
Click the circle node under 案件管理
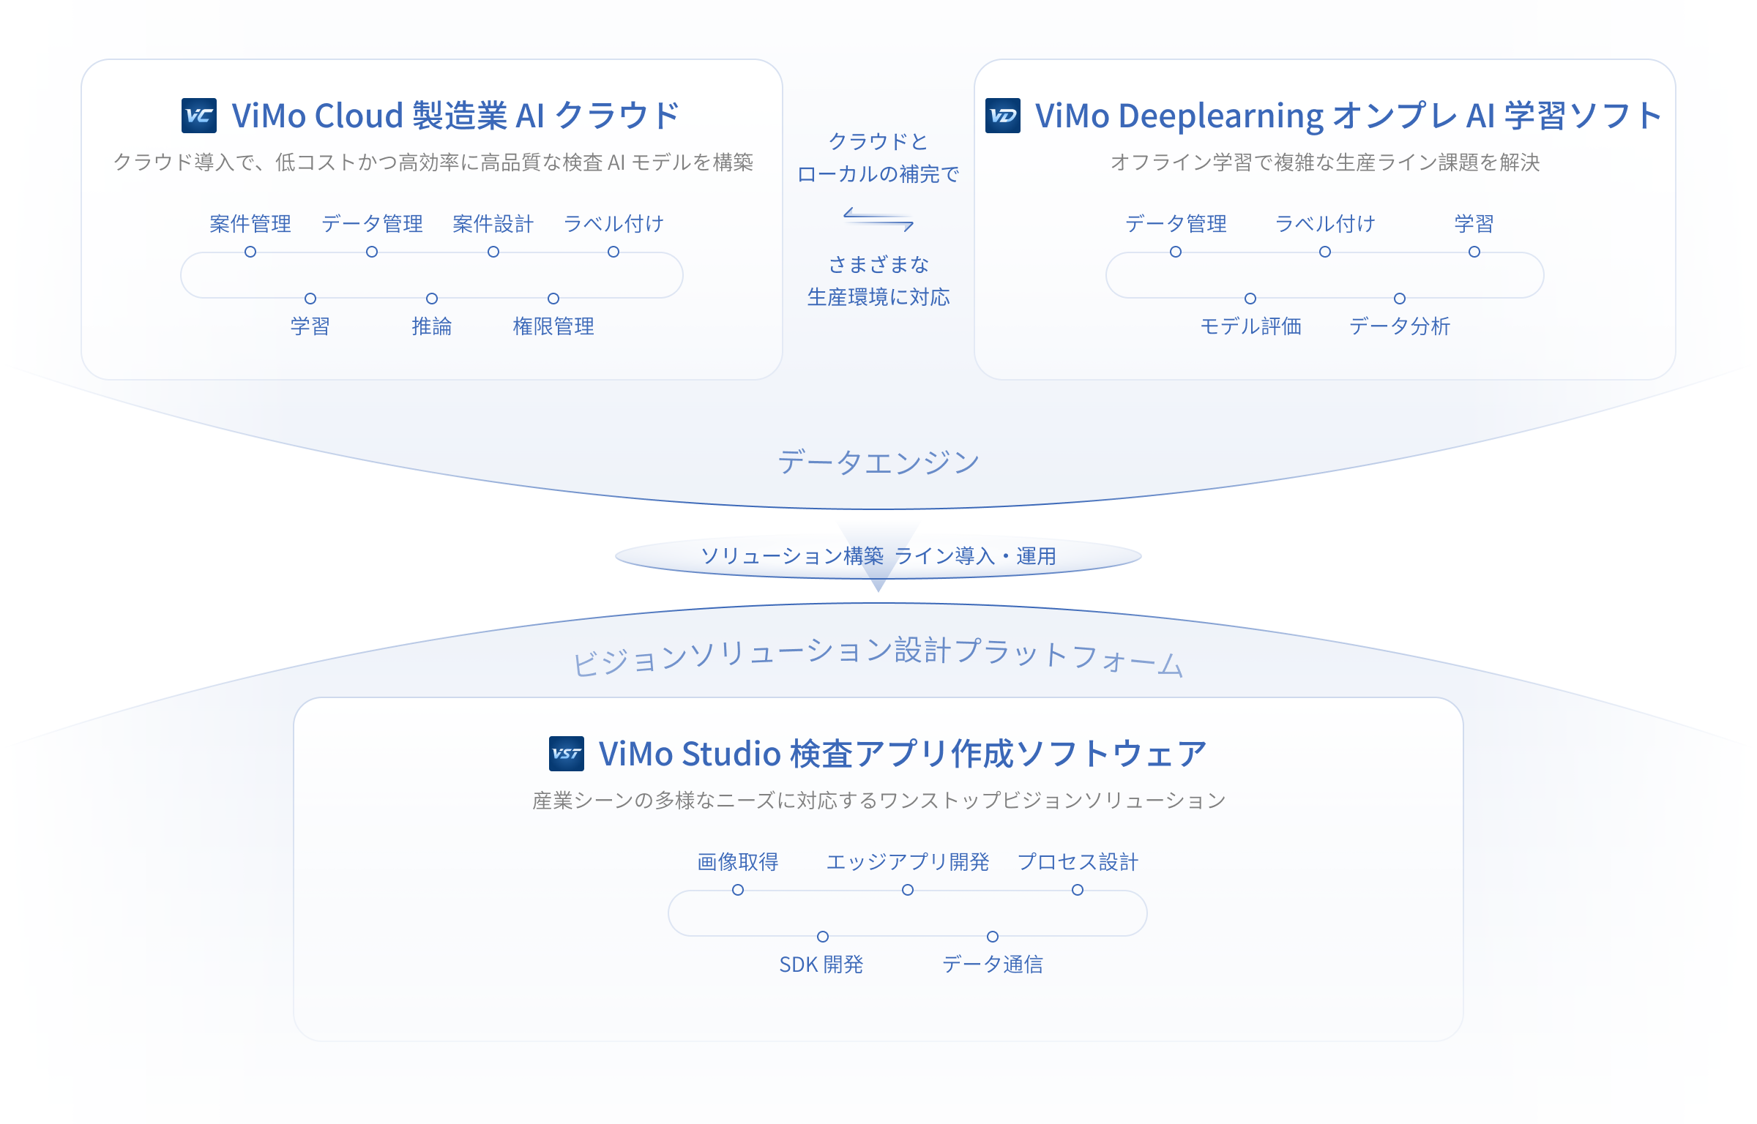pos(250,252)
